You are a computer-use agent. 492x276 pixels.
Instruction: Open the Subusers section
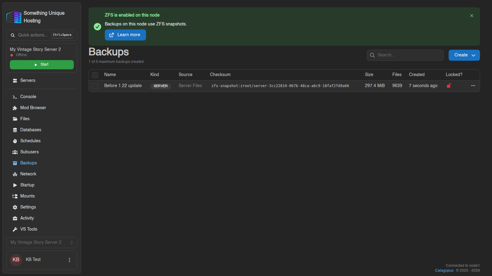click(x=42, y=152)
